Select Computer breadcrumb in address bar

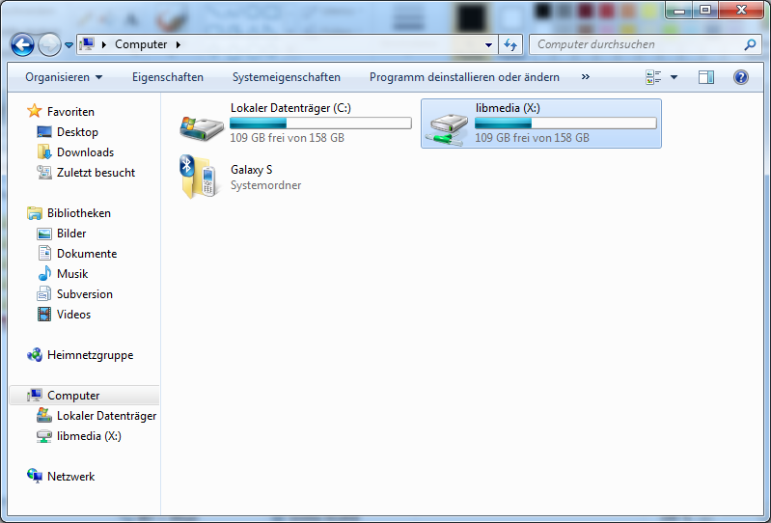(x=141, y=44)
